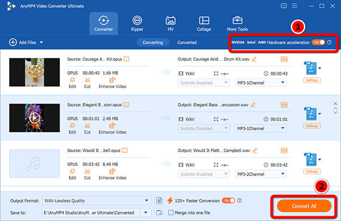This screenshot has height=221, width=341.
Task: Choose output format icon for Would It Matt
Action: point(311,159)
